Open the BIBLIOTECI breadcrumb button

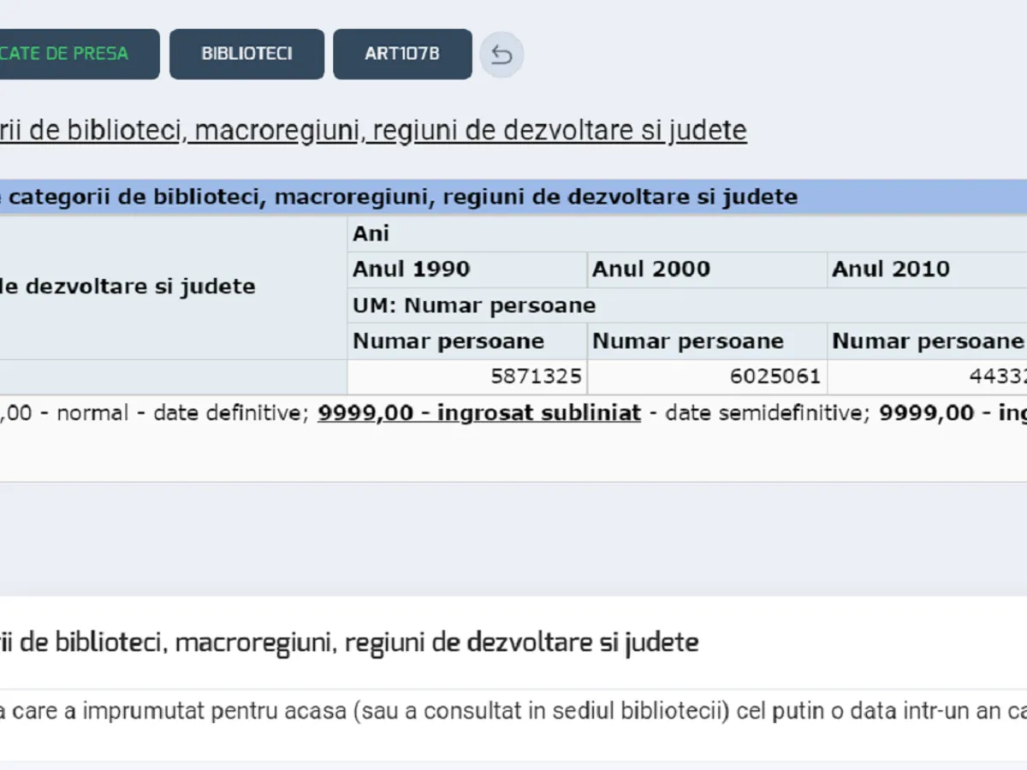click(246, 54)
